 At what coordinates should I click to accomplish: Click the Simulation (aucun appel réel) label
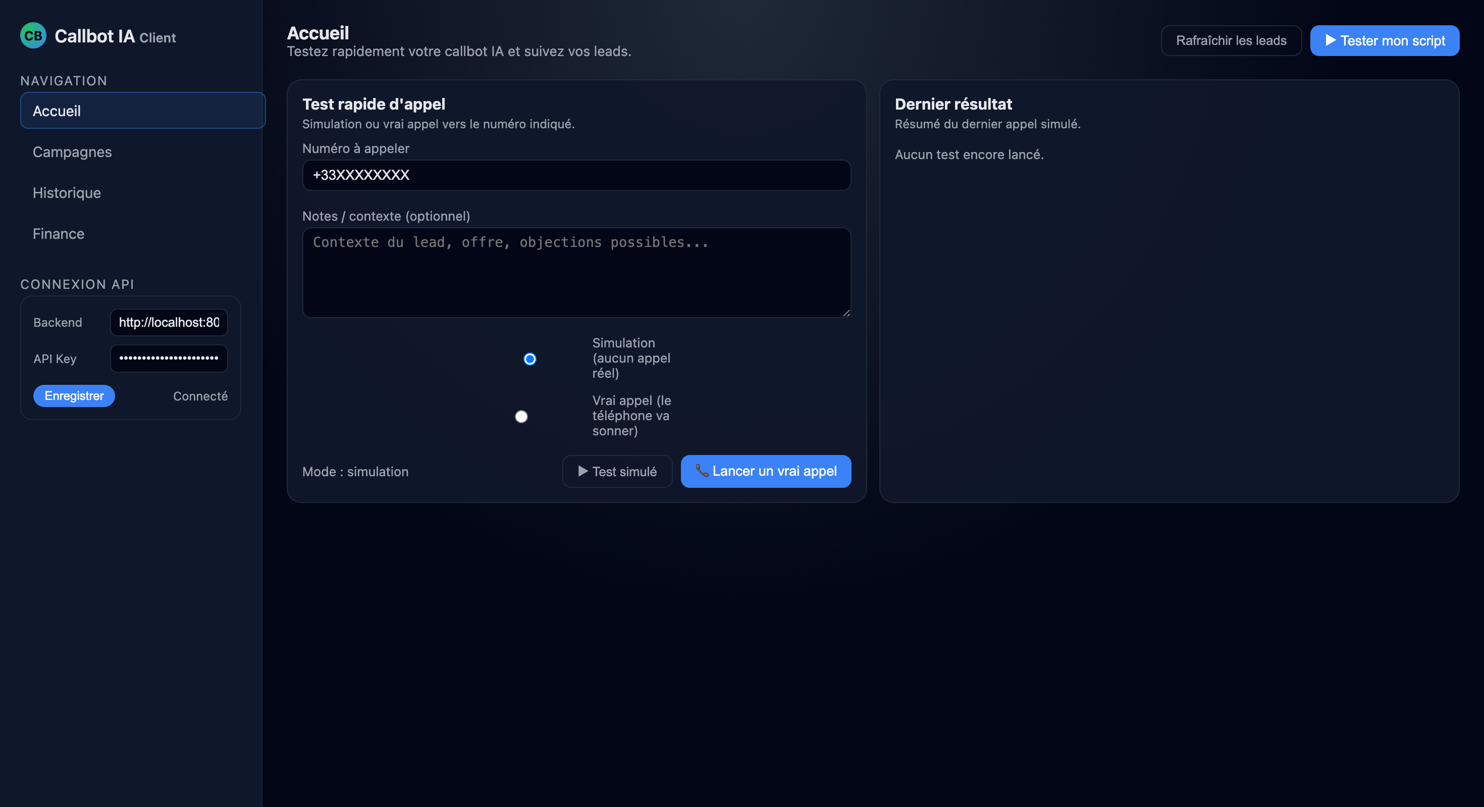(631, 358)
